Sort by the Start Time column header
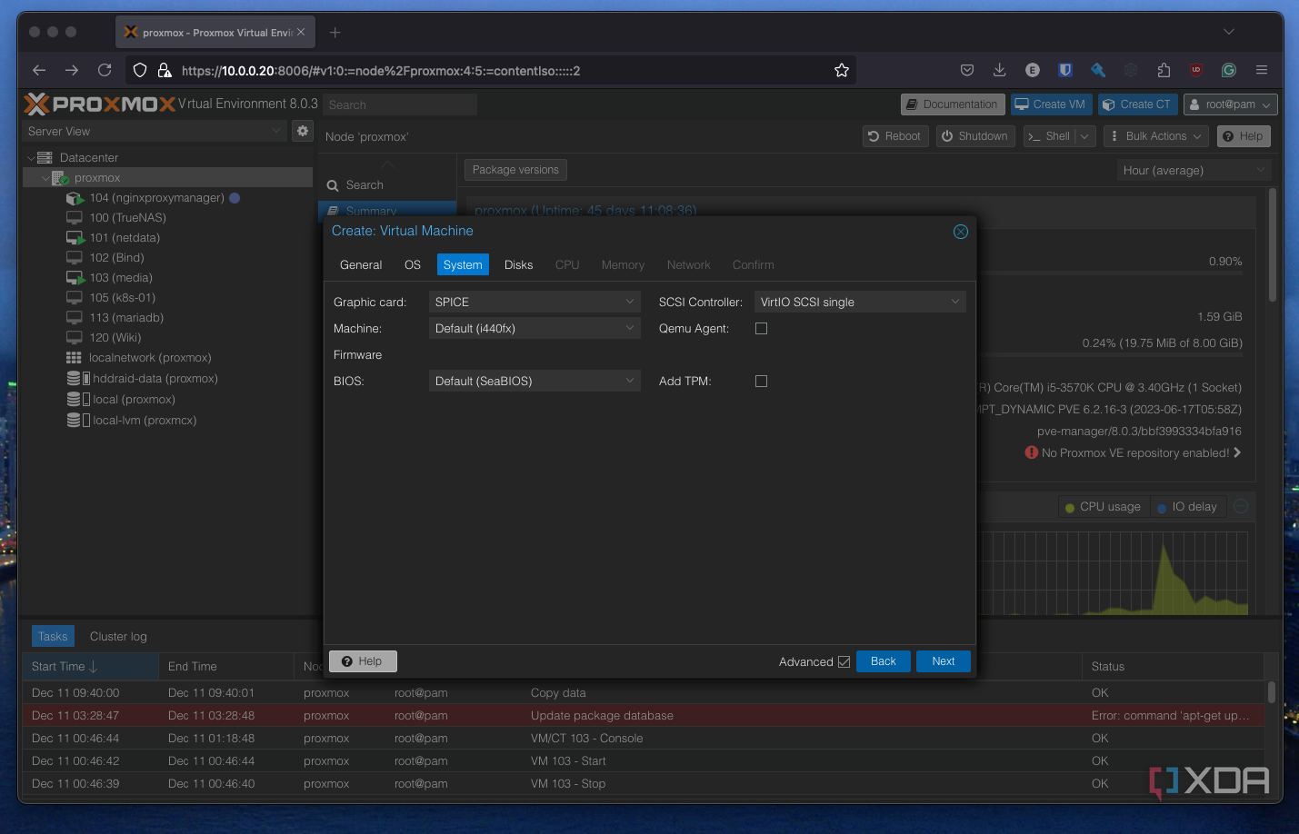Viewport: 1299px width, 834px height. (90, 666)
